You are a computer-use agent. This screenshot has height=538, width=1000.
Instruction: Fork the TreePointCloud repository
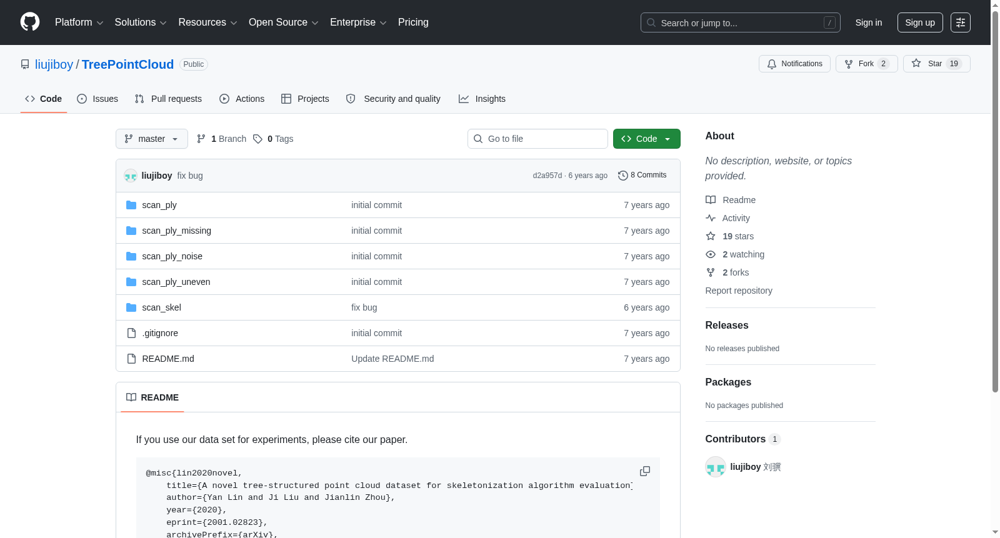tap(867, 64)
